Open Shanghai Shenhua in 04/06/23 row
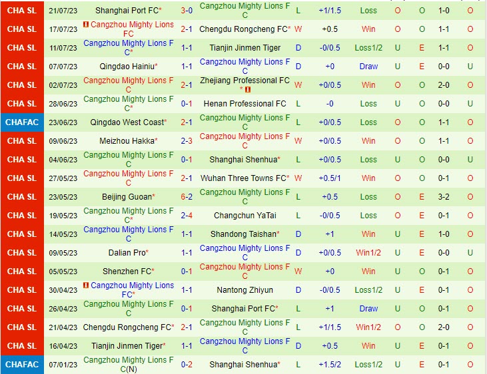 243,160
